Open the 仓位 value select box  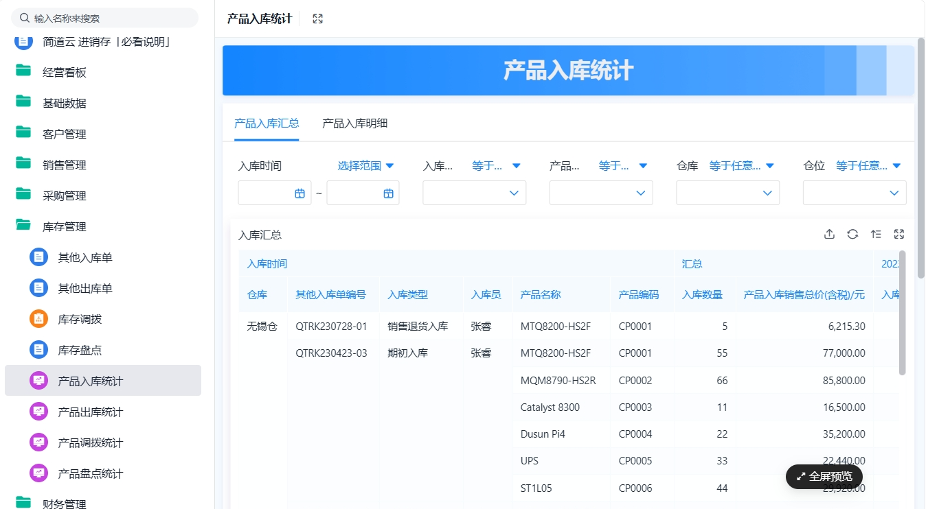click(855, 193)
